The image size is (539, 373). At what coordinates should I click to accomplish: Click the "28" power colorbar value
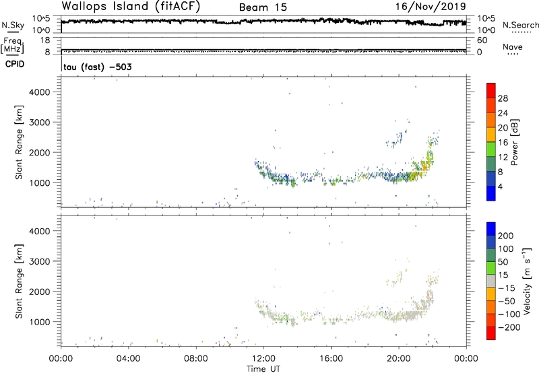[503, 98]
